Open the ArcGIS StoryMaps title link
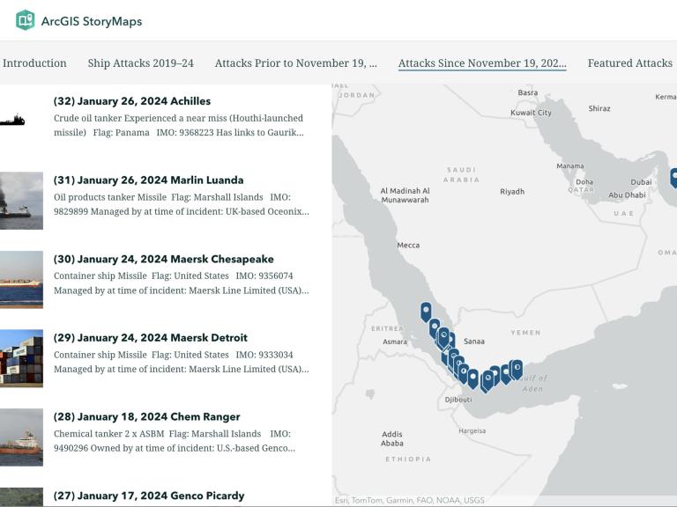The width and height of the screenshot is (677, 507). coord(92,21)
